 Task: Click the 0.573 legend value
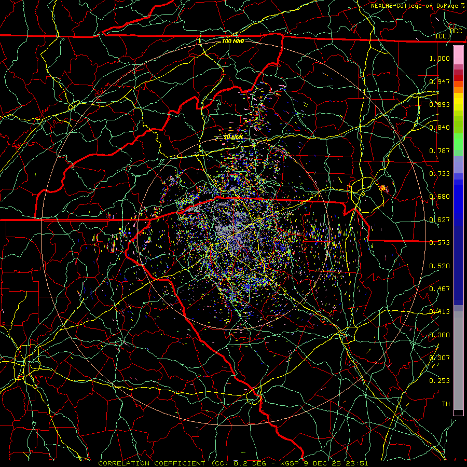[x=439, y=243]
